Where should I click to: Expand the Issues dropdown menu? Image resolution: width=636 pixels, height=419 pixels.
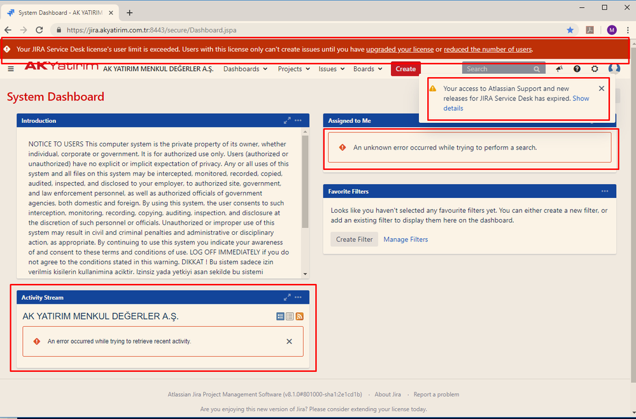click(x=332, y=69)
